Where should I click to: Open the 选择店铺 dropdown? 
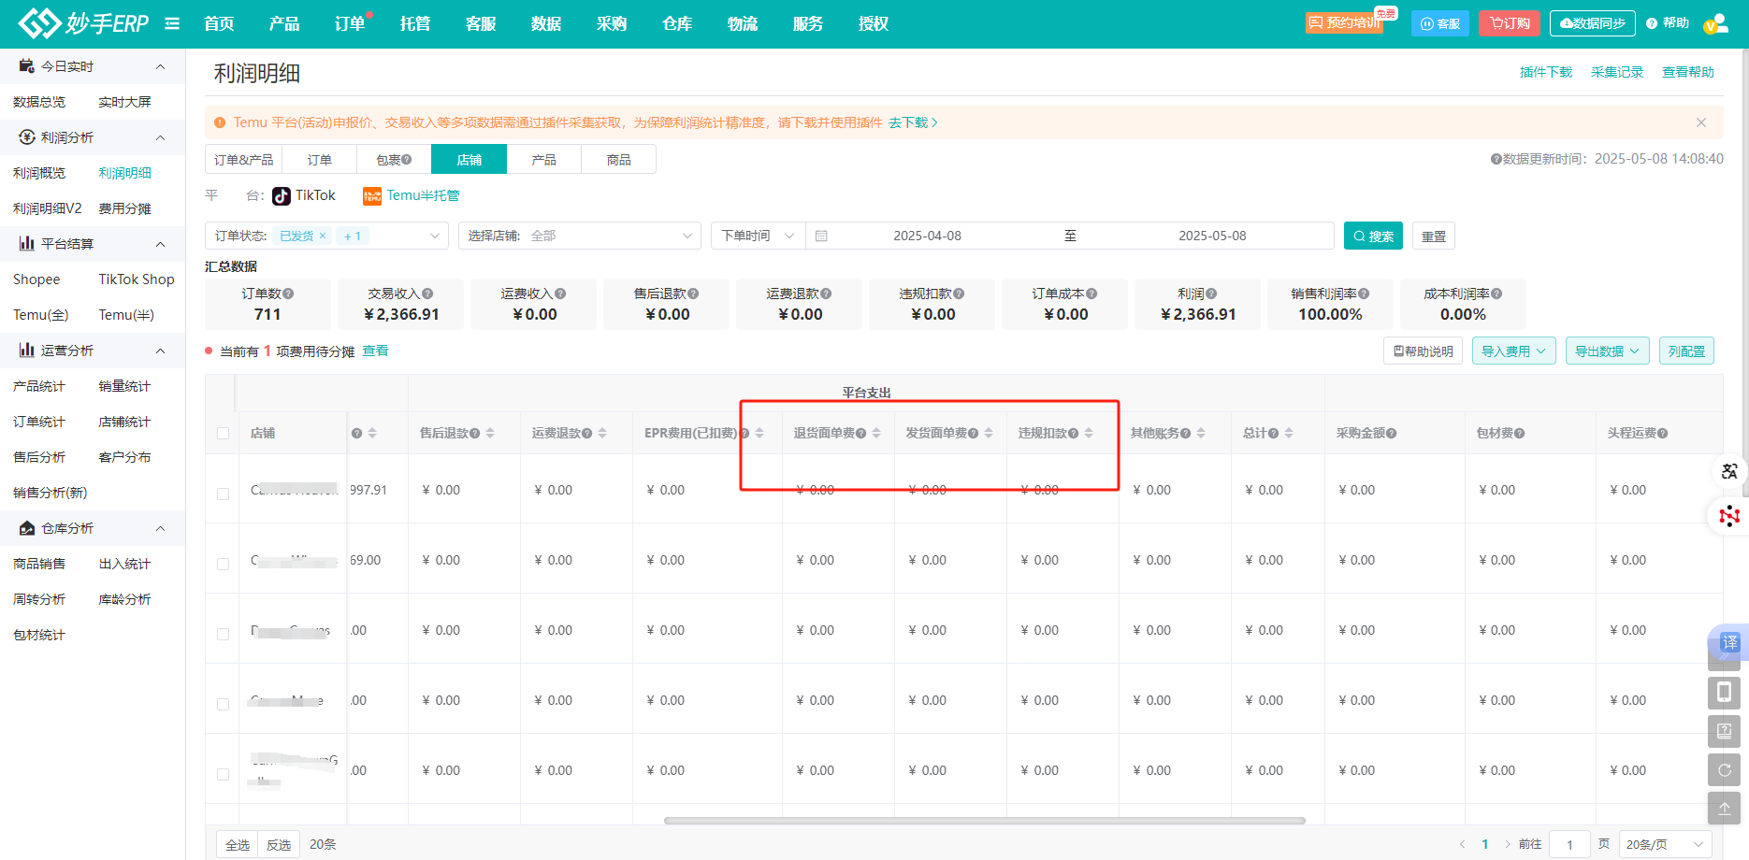point(579,236)
